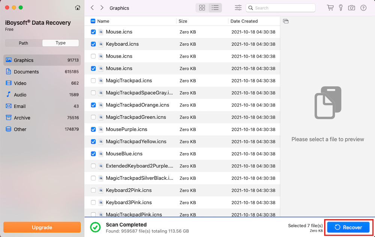The width and height of the screenshot is (375, 237).
Task: Click the file icon beside Keyboard.icns
Action: point(101,44)
